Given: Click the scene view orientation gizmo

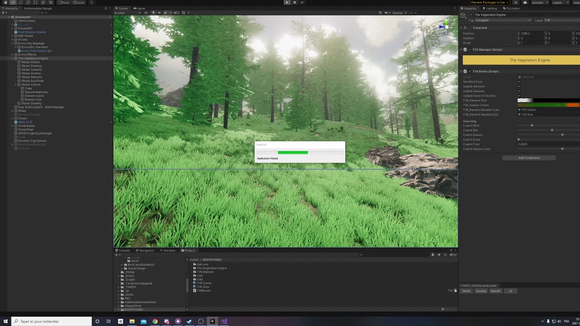Looking at the screenshot, I should point(445,26).
